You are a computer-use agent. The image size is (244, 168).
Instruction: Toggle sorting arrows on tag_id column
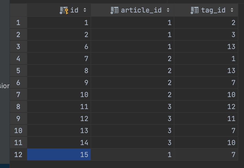point(232,10)
